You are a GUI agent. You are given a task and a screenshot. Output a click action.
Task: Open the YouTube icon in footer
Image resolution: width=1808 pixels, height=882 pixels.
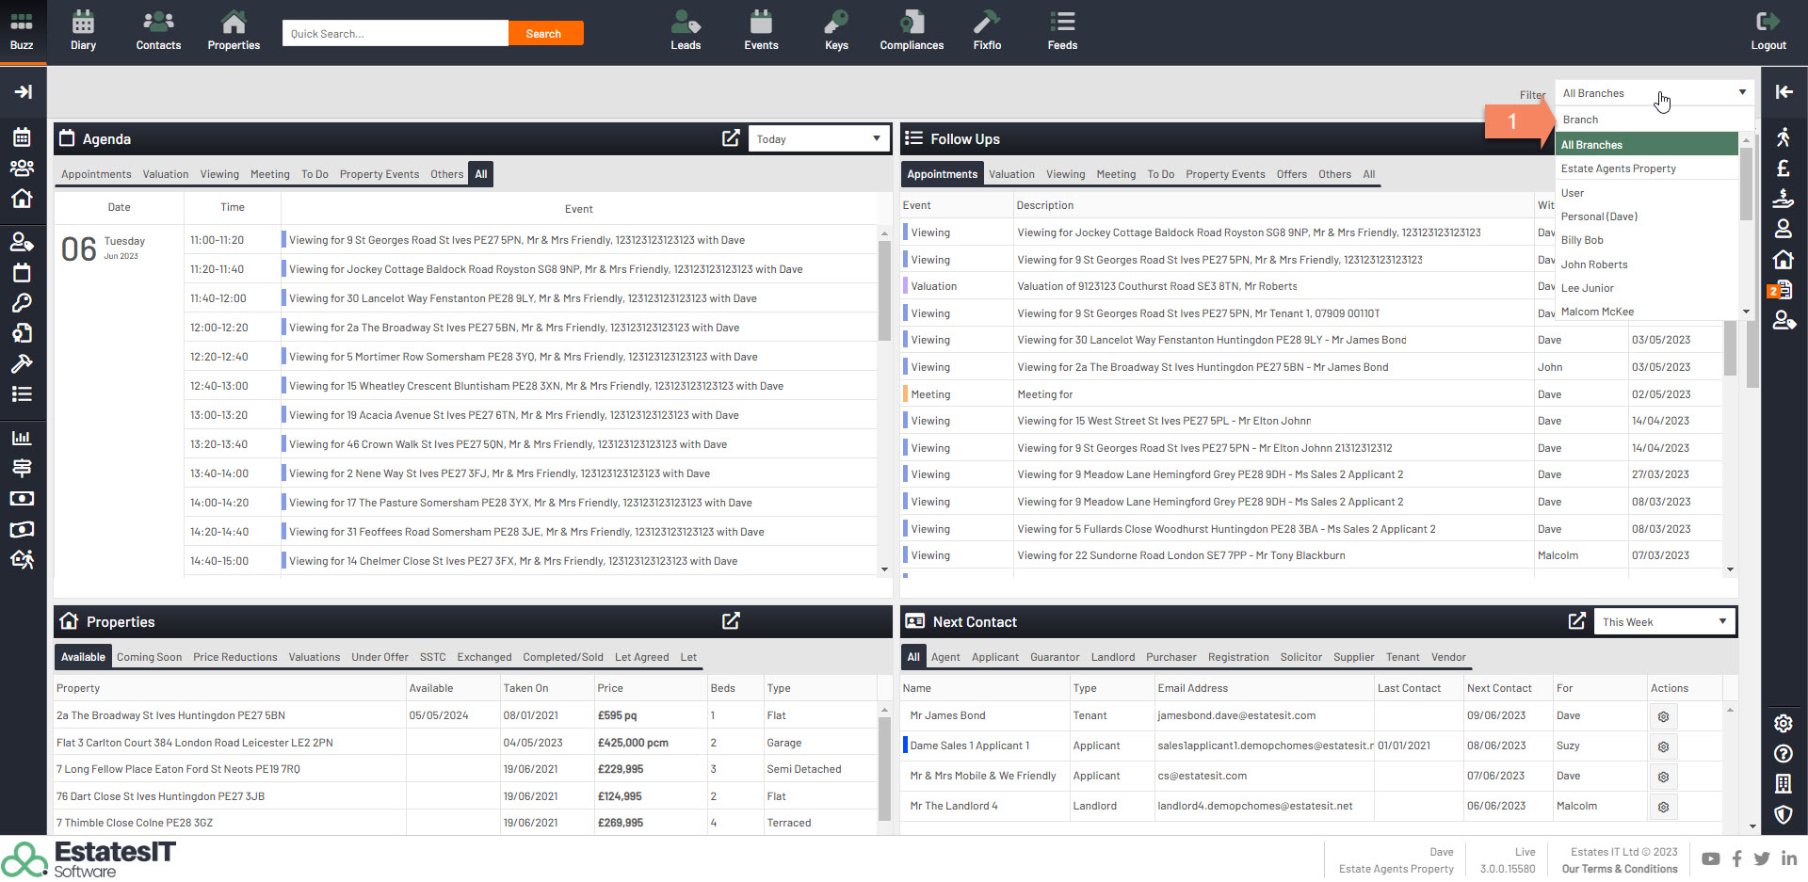tap(1710, 858)
